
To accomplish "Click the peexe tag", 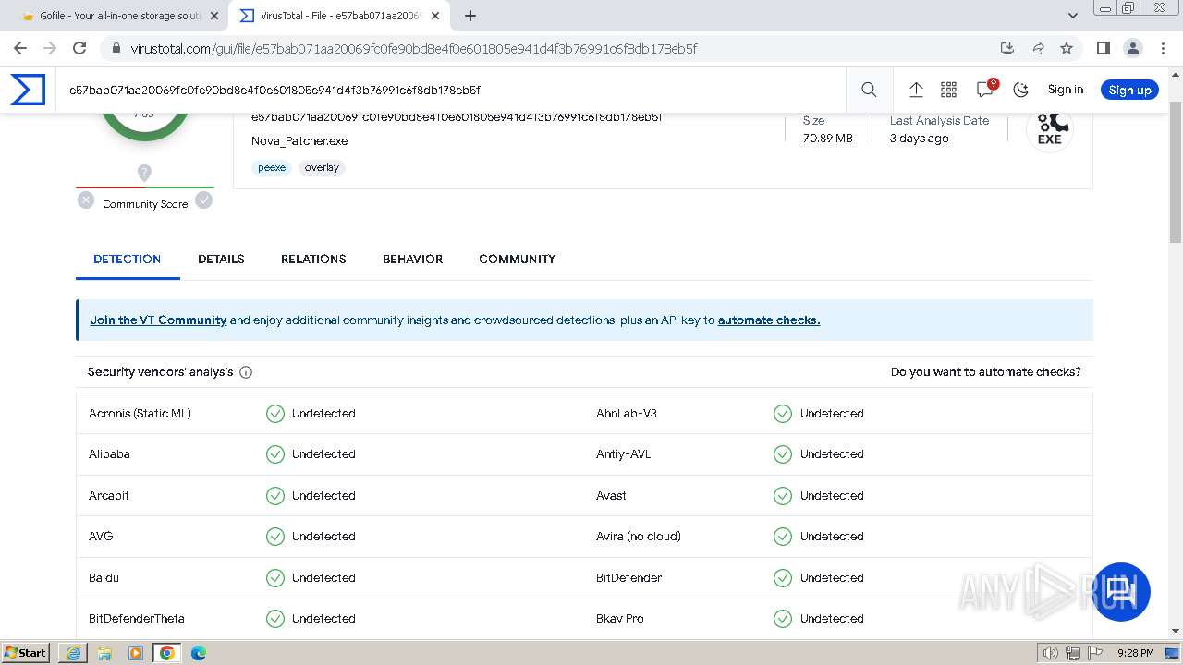I will pyautogui.click(x=272, y=167).
